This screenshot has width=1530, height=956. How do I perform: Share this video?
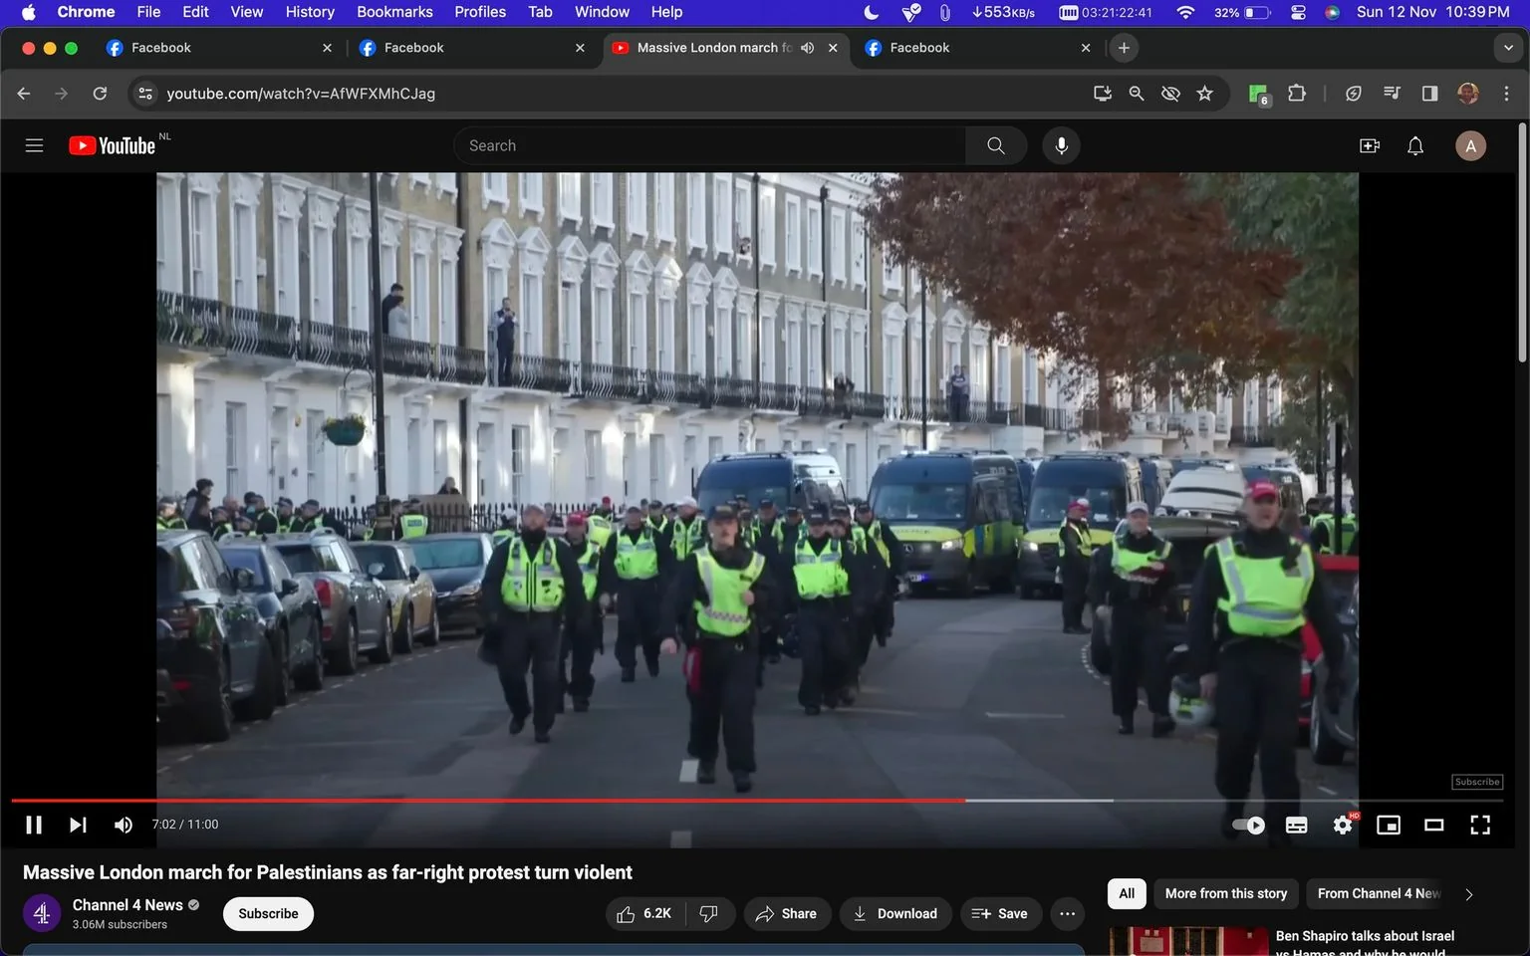pos(787,913)
